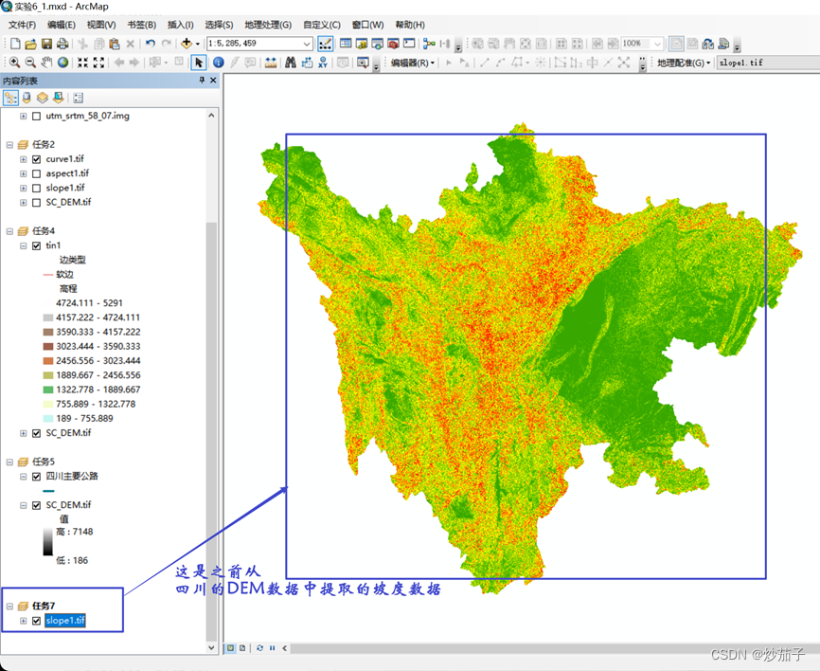Expand the slope1.tif layer under 任务7
Viewport: 820px width, 671px height.
click(x=23, y=621)
